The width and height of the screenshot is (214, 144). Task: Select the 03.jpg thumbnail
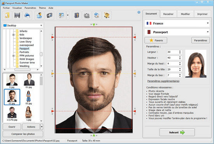tap(28, 97)
